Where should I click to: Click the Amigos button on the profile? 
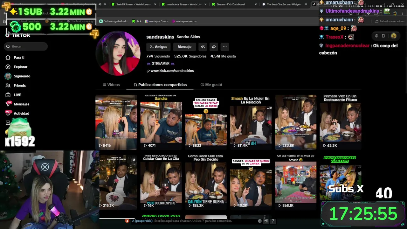(x=158, y=47)
